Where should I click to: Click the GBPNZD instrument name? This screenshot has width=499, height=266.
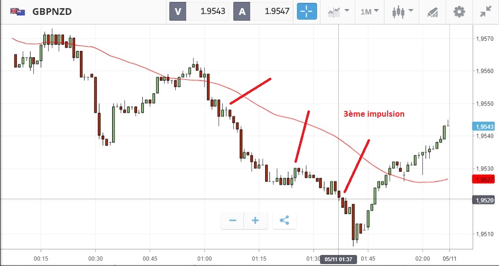(x=52, y=12)
